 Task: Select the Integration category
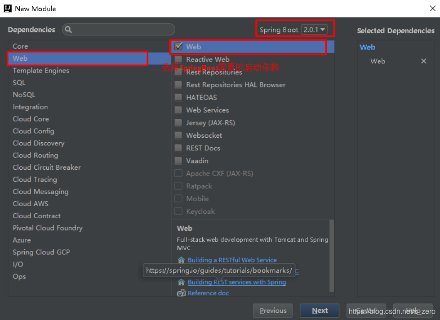click(89, 107)
